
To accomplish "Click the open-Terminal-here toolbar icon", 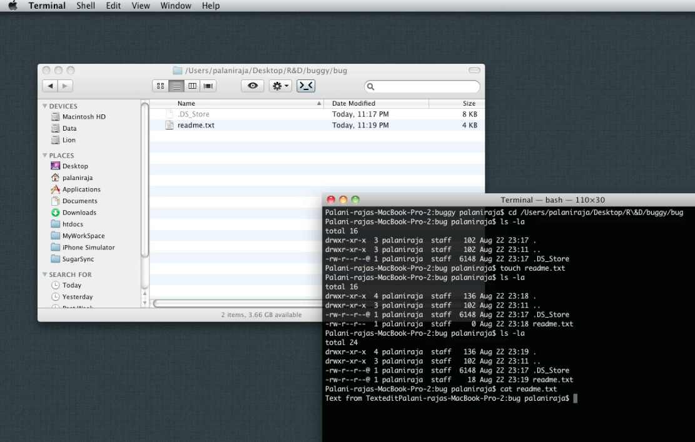I will point(306,86).
